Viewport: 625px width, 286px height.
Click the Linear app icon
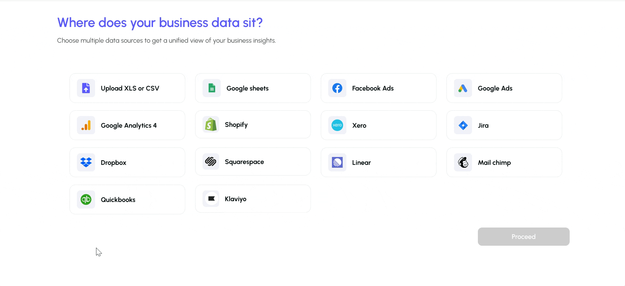click(x=337, y=162)
